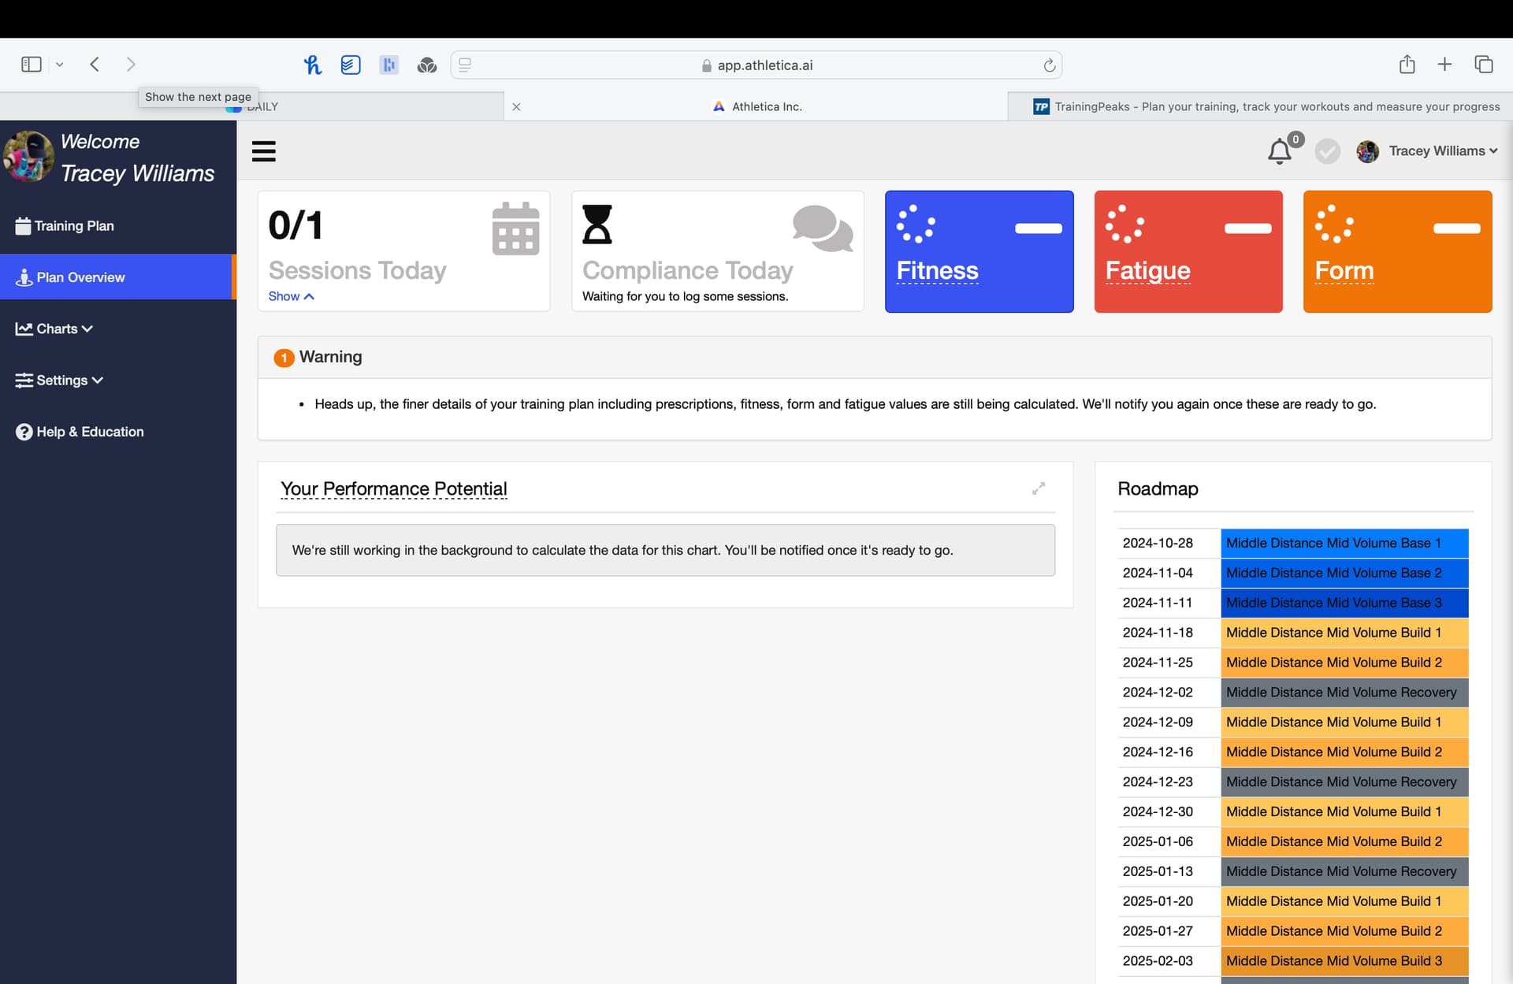
Task: Go back to the previous page
Action: [x=95, y=65]
